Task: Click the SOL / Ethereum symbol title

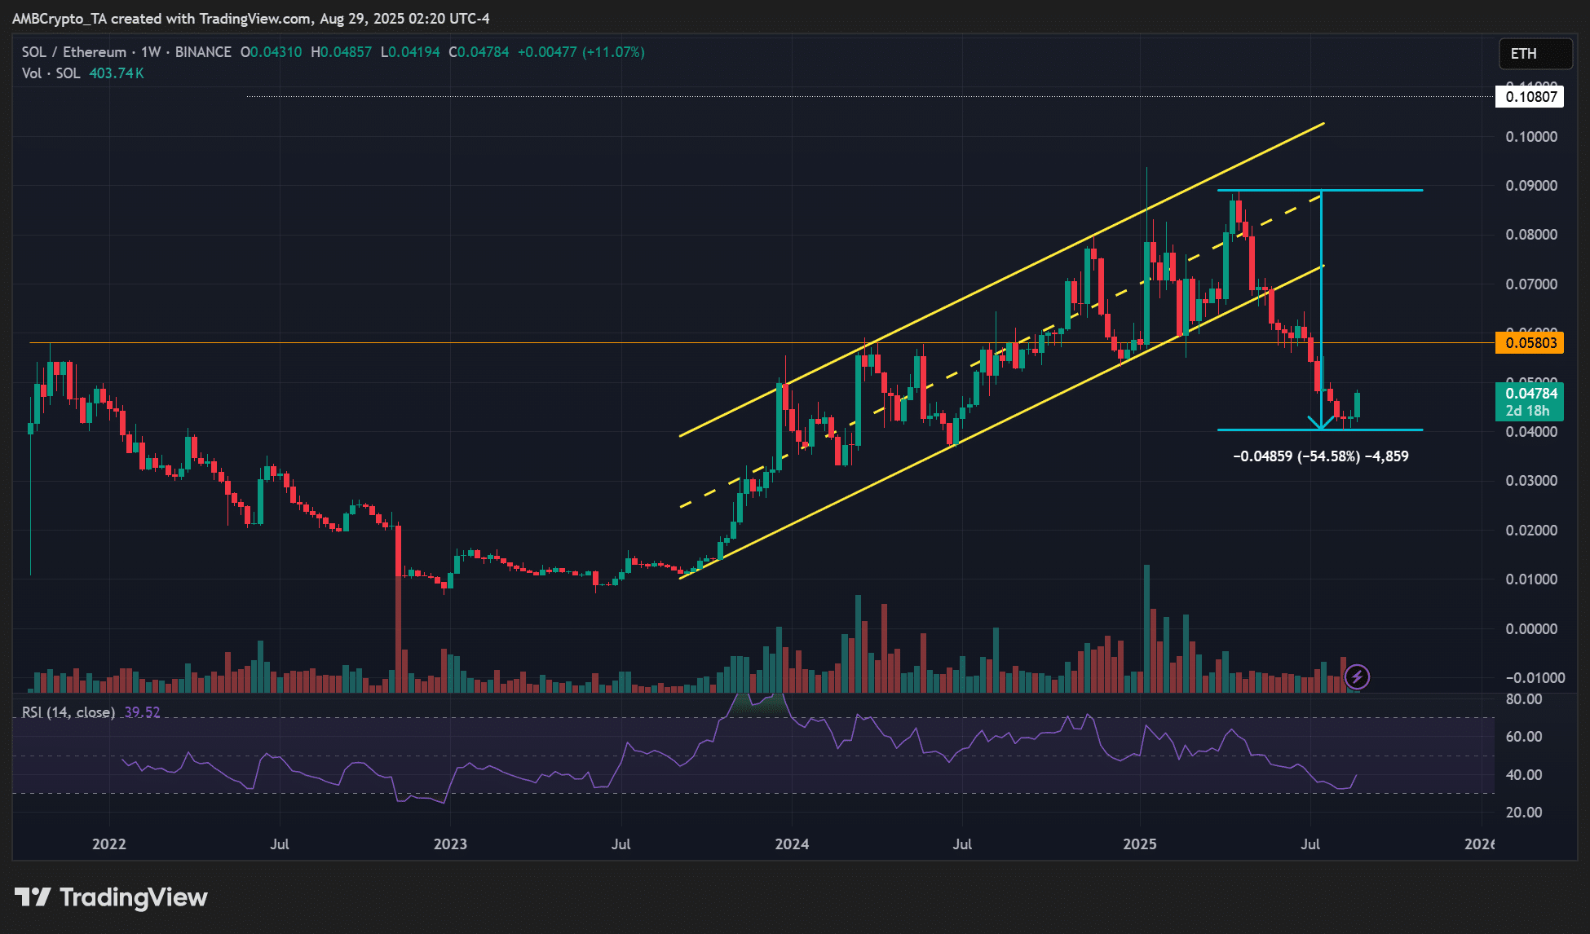Action: (73, 52)
